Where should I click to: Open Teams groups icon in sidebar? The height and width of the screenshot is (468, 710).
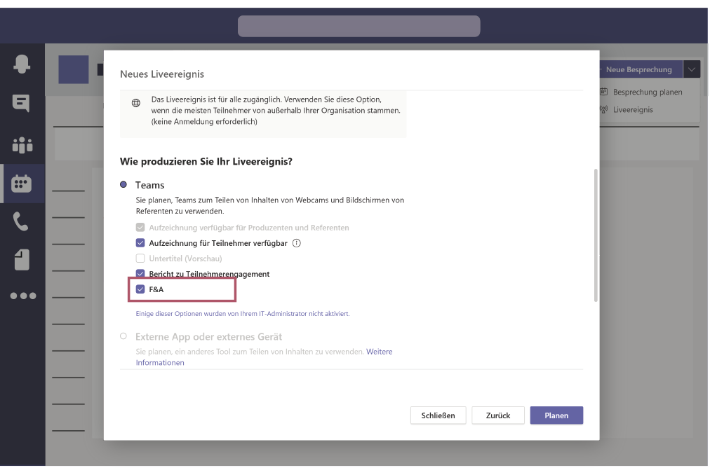22,144
